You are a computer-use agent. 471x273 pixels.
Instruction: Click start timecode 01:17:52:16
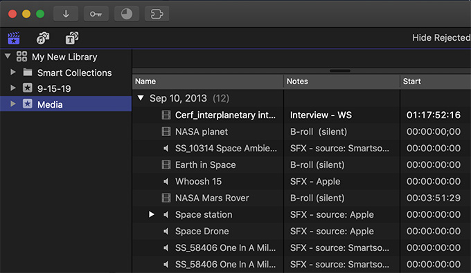click(x=434, y=115)
